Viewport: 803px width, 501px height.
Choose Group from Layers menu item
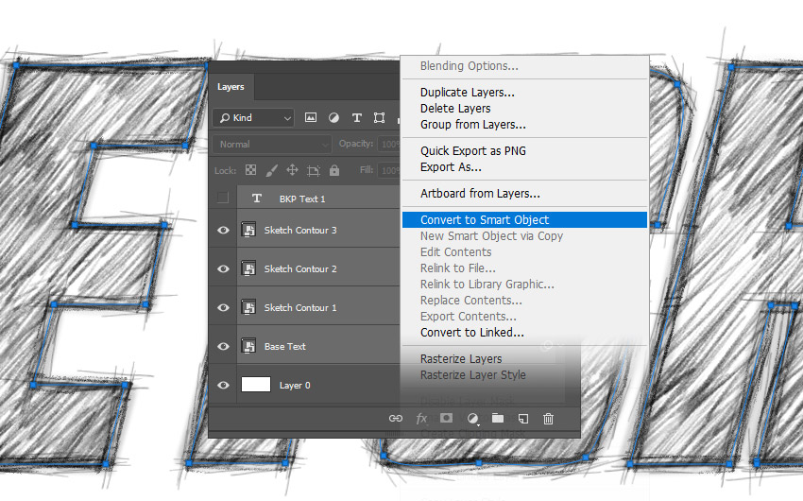tap(472, 125)
